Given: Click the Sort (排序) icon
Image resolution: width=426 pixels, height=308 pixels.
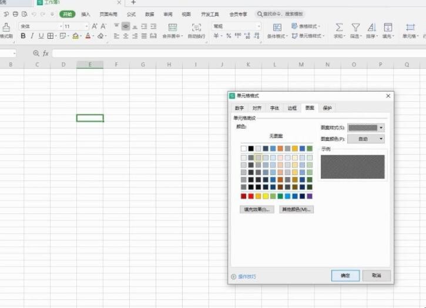Looking at the screenshot, I should [372, 28].
